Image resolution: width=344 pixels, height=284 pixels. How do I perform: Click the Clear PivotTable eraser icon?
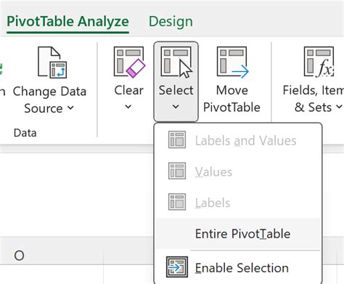129,62
